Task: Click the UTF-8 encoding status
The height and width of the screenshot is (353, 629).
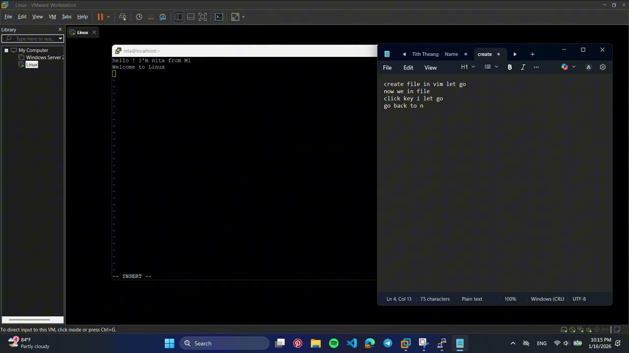Action: pyautogui.click(x=579, y=299)
